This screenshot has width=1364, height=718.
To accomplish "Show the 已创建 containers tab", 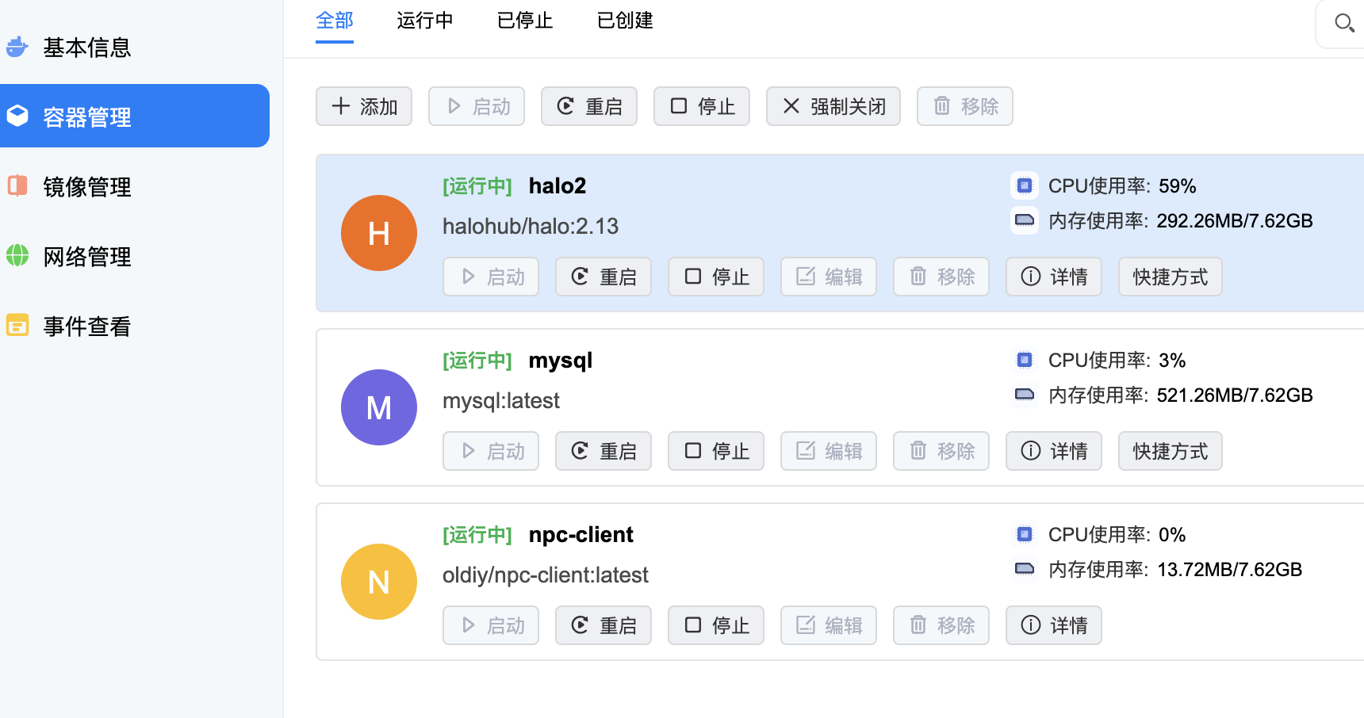I will coord(625,21).
